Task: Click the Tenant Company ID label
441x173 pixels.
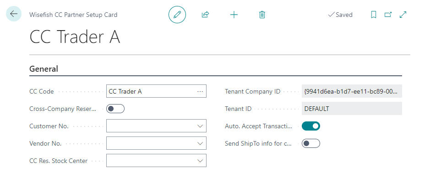Action: (253, 91)
